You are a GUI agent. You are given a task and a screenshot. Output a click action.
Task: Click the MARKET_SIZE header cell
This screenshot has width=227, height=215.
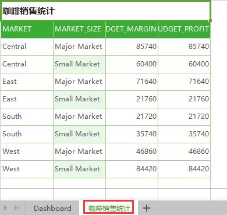pyautogui.click(x=80, y=29)
